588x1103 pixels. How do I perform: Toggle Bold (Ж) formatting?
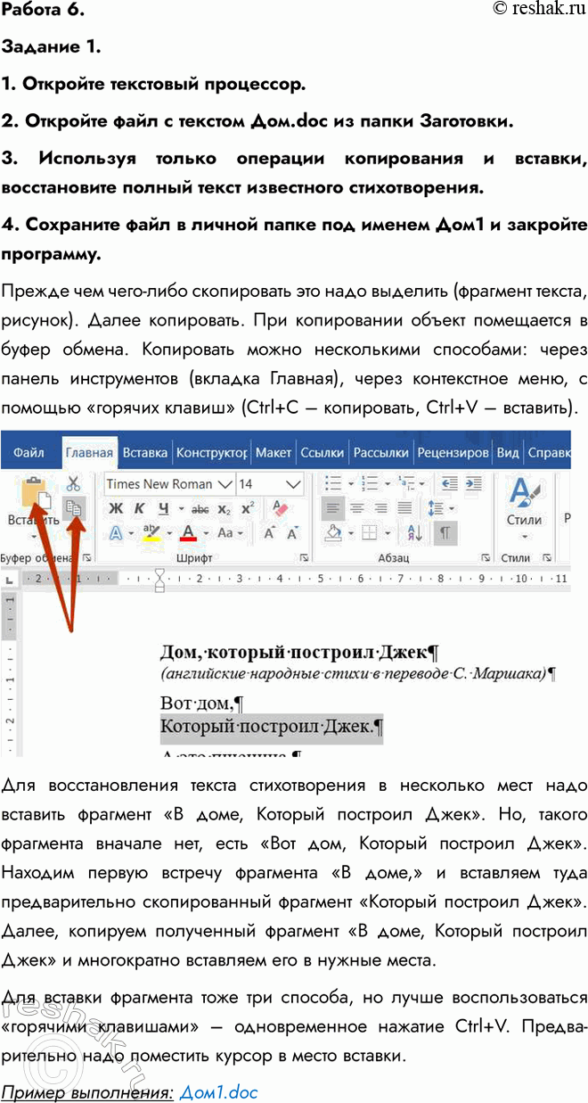tap(115, 508)
